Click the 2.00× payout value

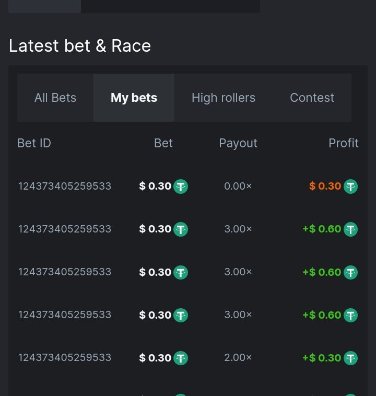click(x=238, y=358)
